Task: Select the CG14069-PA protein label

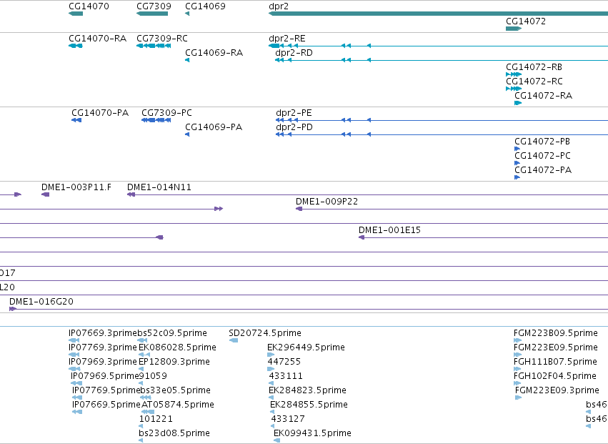Action: [x=214, y=127]
